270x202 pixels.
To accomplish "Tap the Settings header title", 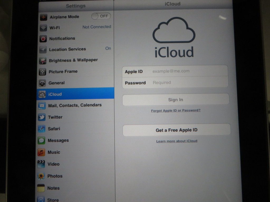I will pyautogui.click(x=76, y=6).
